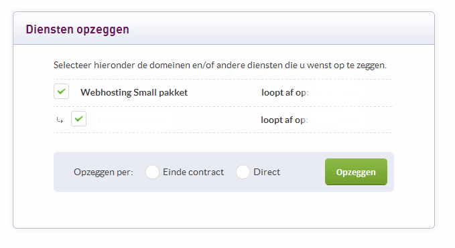Click the Einde contract label text
Screen dimensions: 455x248
point(193,172)
